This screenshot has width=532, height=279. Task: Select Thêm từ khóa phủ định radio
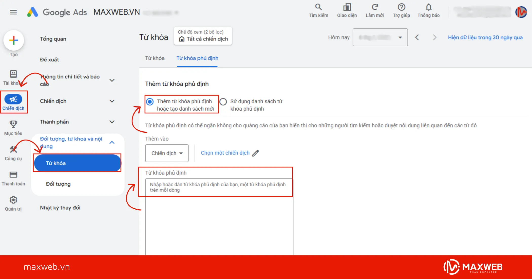[150, 102]
